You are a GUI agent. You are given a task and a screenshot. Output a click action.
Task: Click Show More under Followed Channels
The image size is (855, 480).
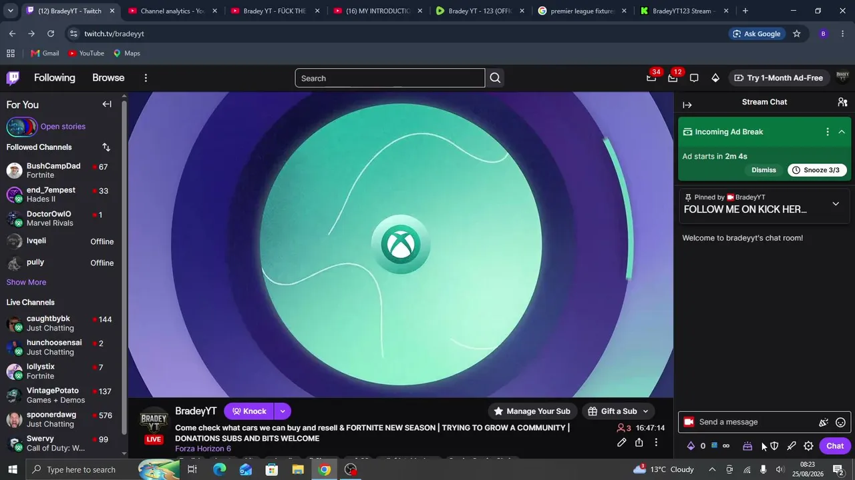pos(26,282)
